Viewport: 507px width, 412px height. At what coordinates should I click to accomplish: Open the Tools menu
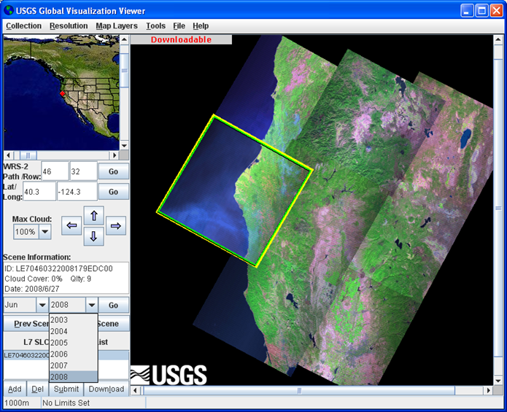click(155, 26)
